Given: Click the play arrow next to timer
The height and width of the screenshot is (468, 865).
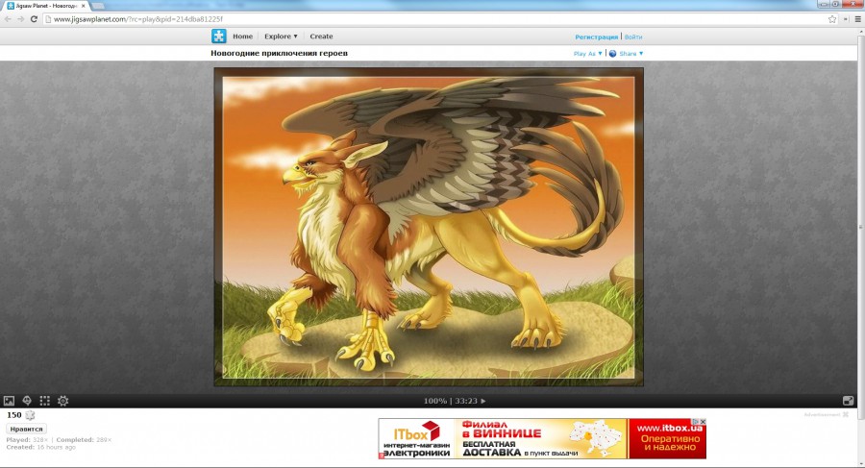Looking at the screenshot, I should click(x=483, y=402).
